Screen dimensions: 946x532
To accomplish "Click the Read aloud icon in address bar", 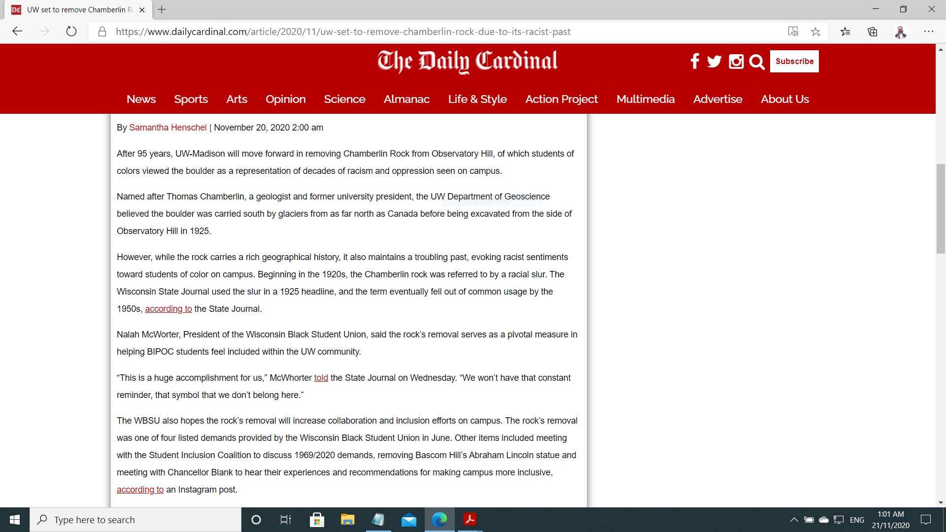I will coord(793,32).
